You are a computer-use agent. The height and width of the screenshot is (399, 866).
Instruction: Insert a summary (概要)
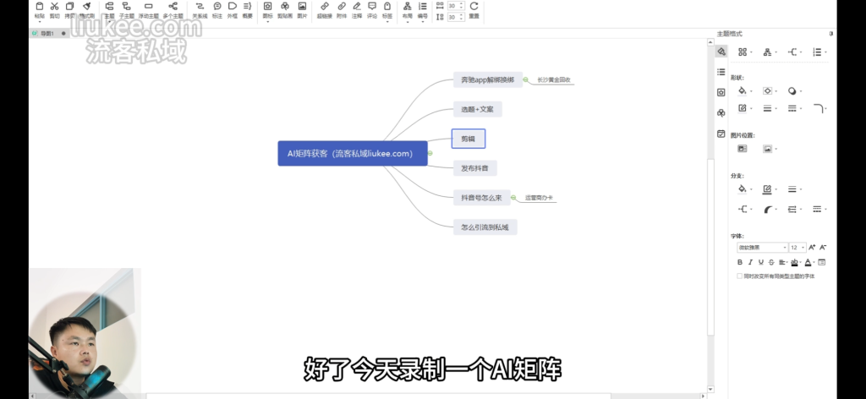[x=247, y=7]
